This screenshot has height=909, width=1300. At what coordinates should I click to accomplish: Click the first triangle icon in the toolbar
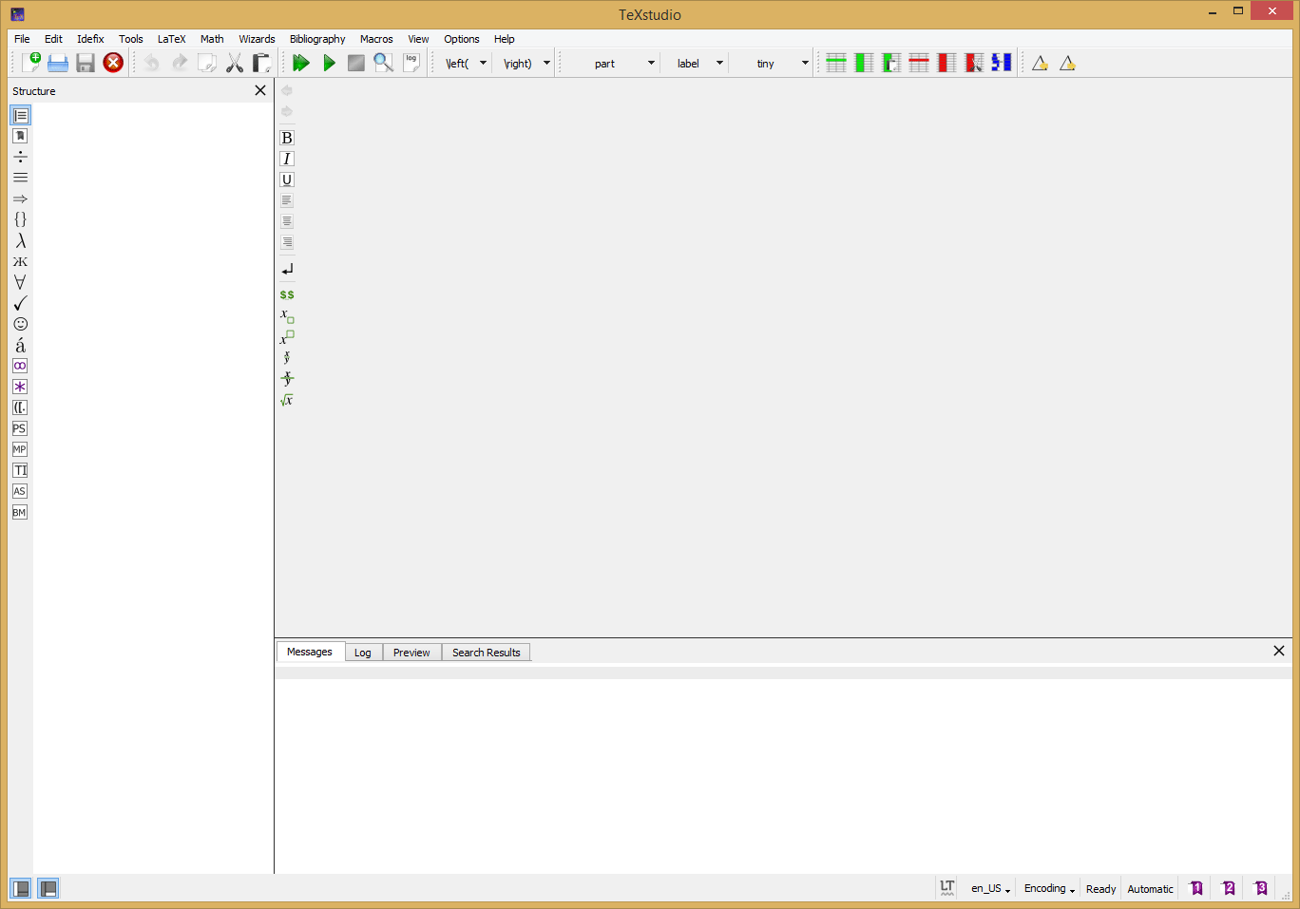(x=1040, y=63)
